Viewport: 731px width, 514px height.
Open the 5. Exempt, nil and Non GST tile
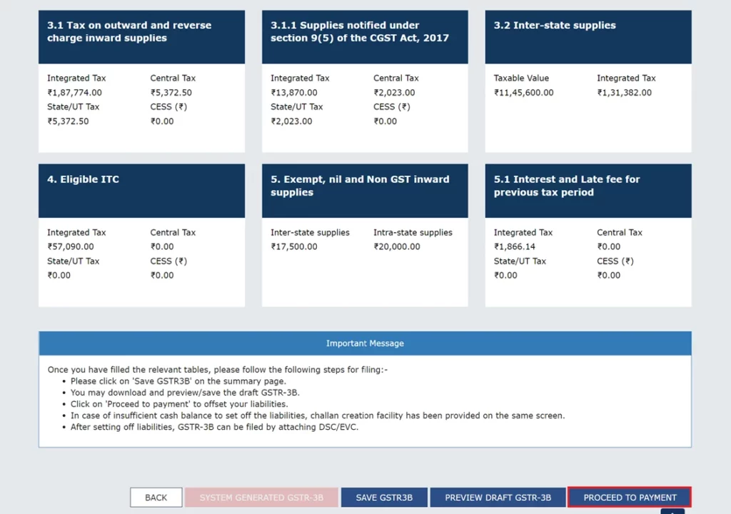coord(365,191)
